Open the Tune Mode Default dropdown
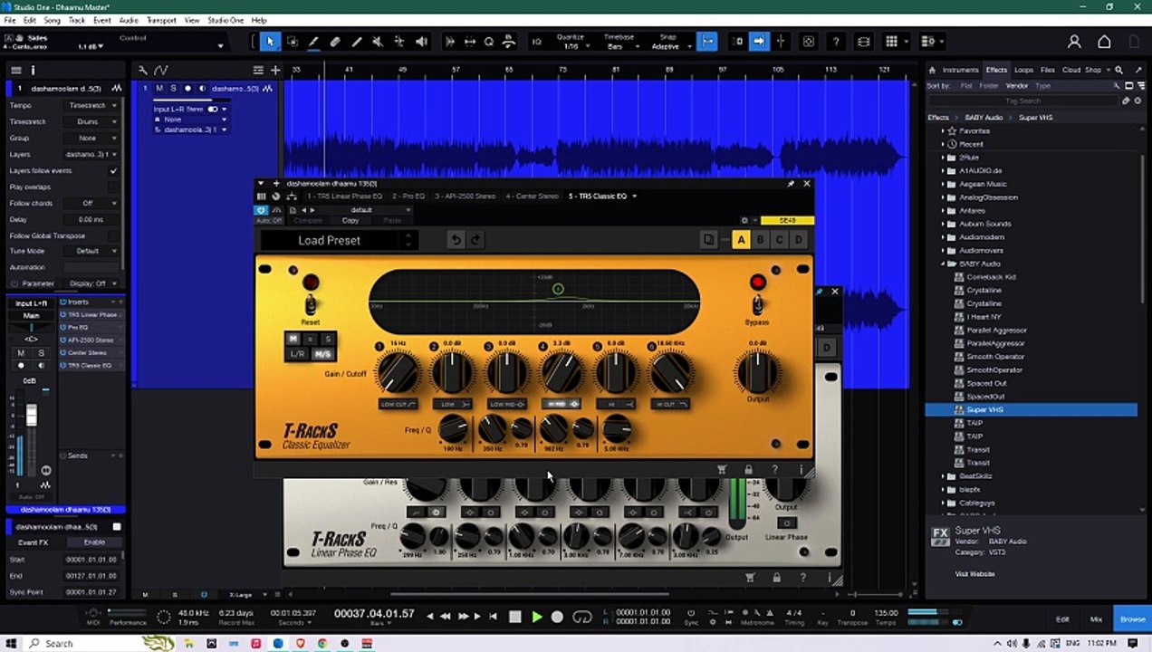The width and height of the screenshot is (1152, 652). click(x=91, y=251)
